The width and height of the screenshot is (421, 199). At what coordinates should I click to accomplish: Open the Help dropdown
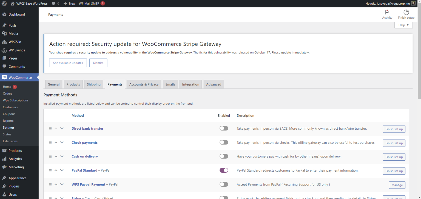click(403, 25)
